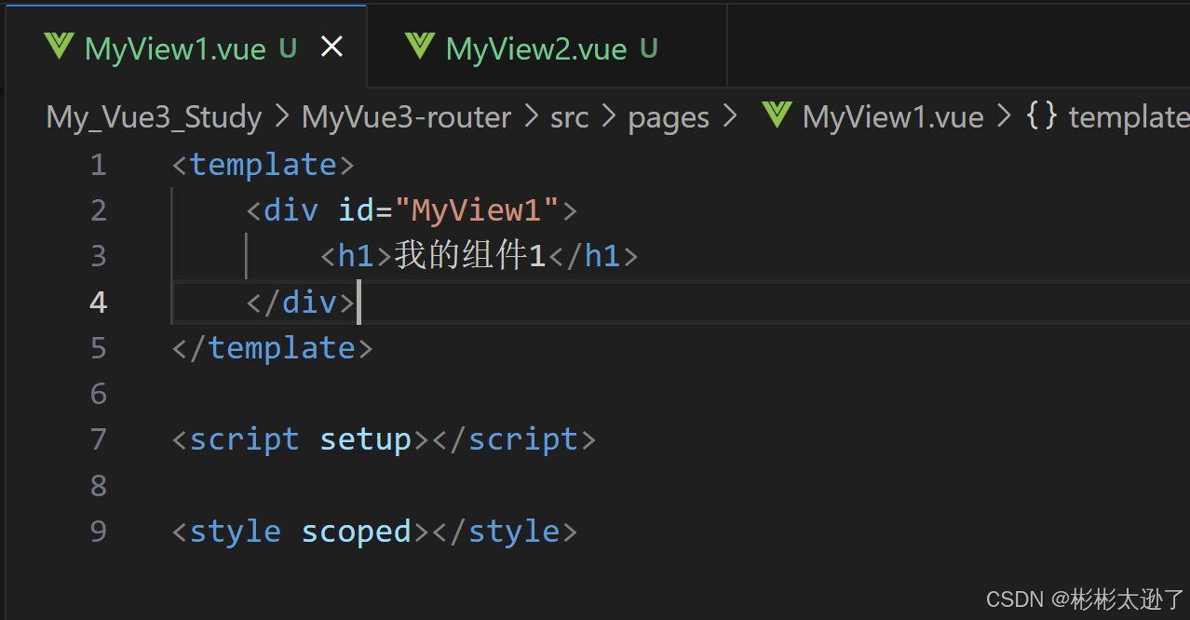The height and width of the screenshot is (620, 1190).
Task: Click the Vue icon in breadcrumb path
Action: [777, 115]
